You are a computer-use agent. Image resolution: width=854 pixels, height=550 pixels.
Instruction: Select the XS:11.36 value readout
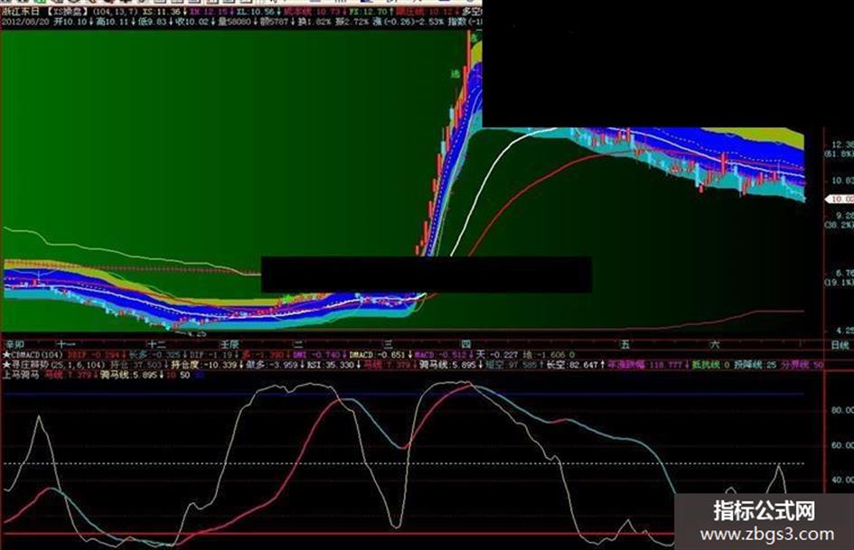point(164,11)
